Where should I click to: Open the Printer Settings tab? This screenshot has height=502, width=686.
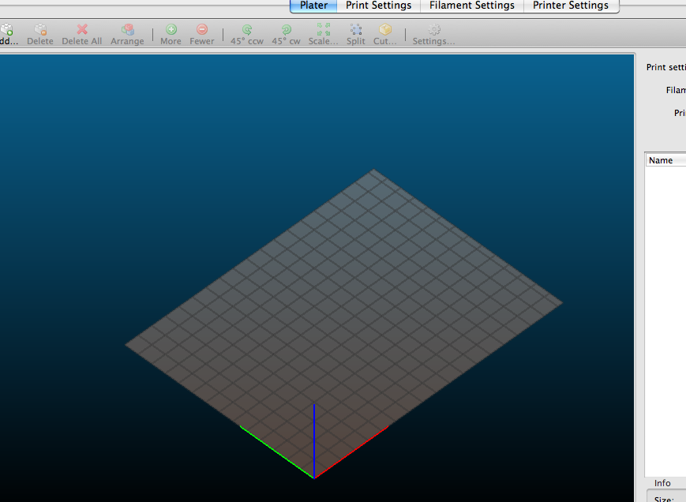(571, 6)
